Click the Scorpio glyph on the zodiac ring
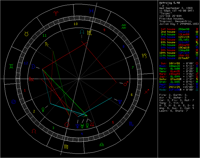 [131, 124]
